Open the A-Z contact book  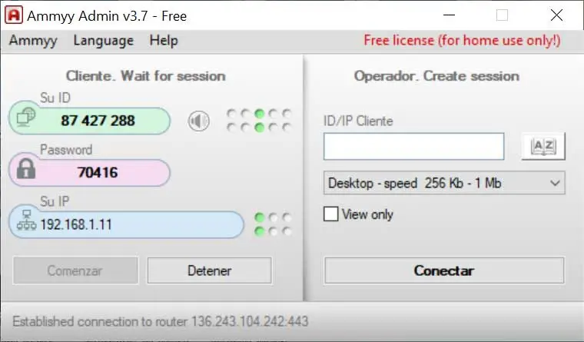coord(543,147)
